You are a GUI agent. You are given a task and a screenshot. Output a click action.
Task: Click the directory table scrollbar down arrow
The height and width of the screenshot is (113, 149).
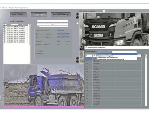(x=146, y=105)
